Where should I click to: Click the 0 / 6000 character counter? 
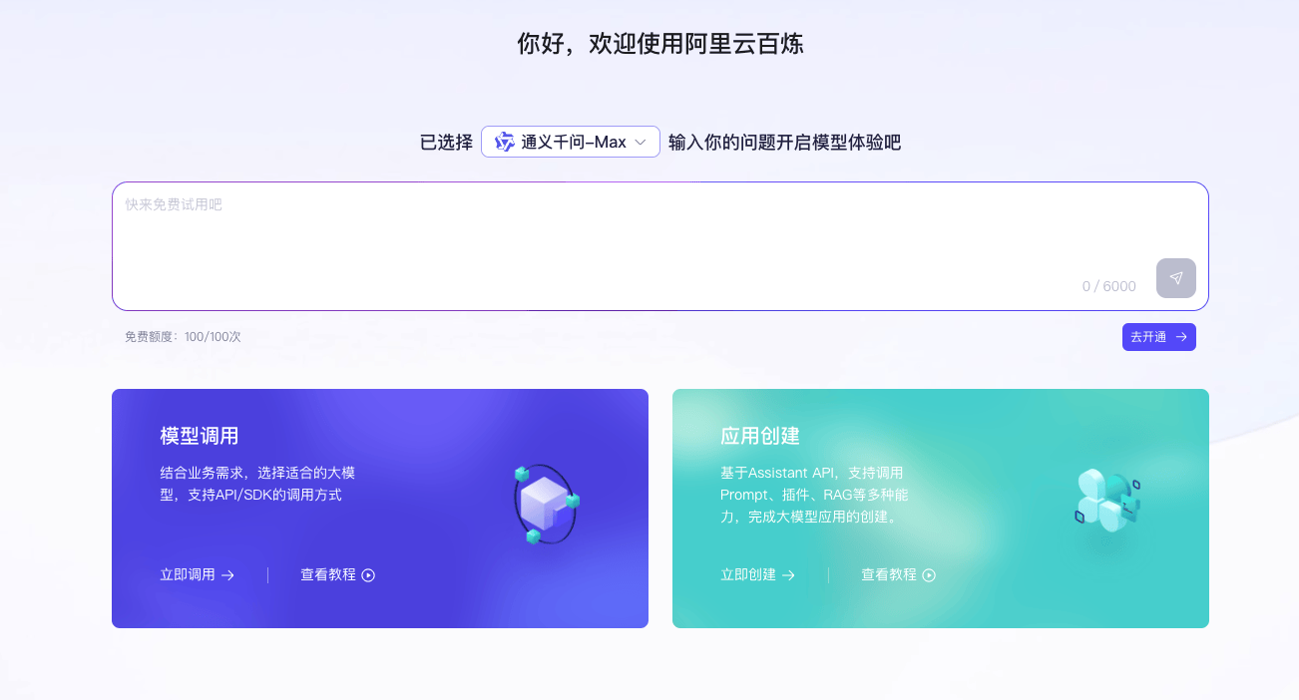[x=1109, y=286]
